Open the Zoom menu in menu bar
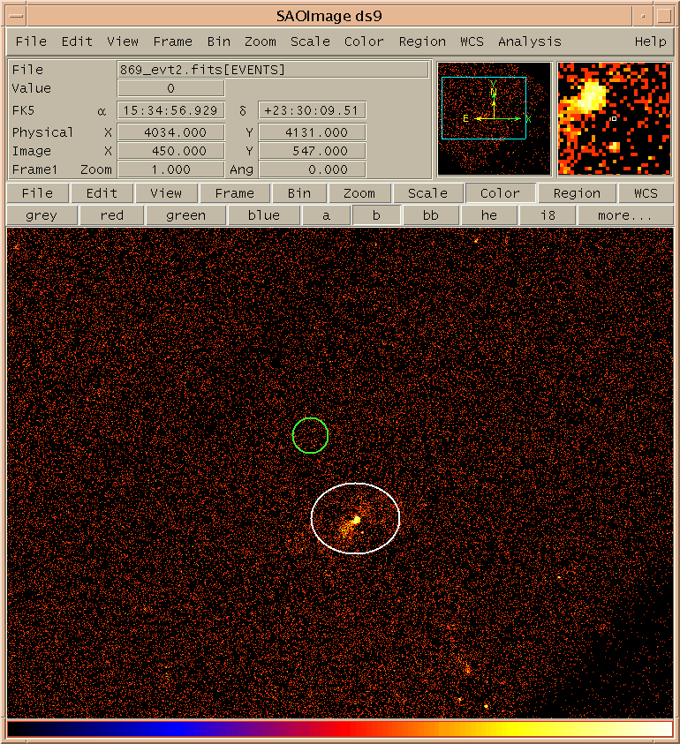Viewport: 680px width, 744px height. tap(261, 41)
